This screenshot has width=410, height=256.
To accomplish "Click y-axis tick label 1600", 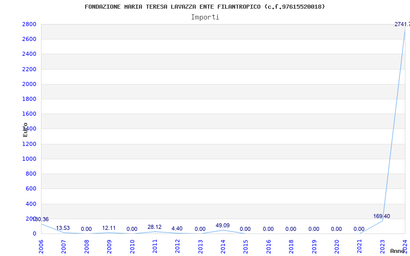I will coord(29,114).
